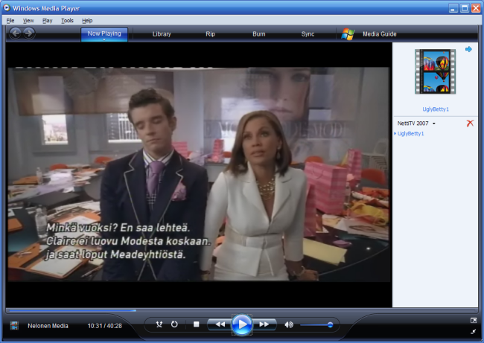
Task: Click the media icon beside Nelonen Media
Action: click(x=14, y=325)
